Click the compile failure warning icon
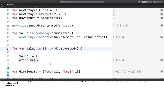 tap(1, 7)
